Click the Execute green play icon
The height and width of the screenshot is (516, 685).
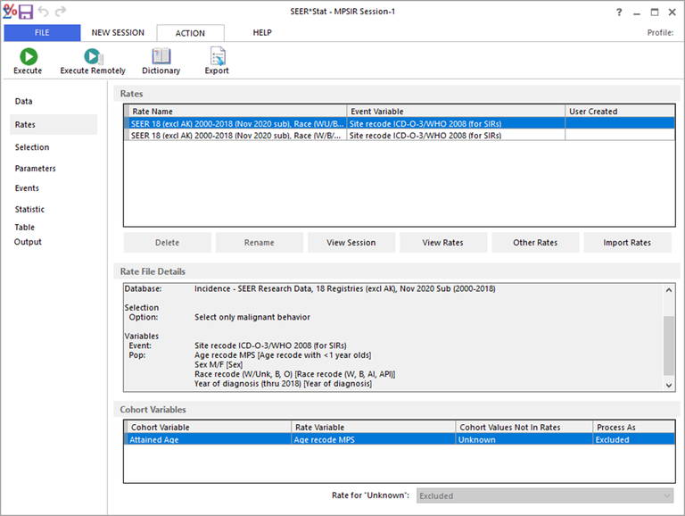pyautogui.click(x=28, y=57)
